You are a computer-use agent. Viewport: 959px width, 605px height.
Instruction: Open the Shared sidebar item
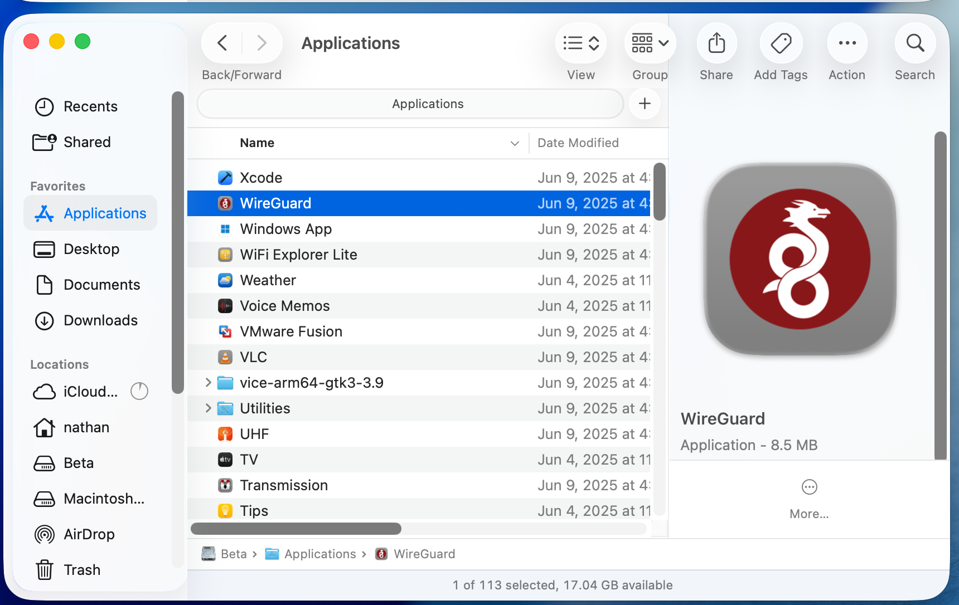coord(90,142)
